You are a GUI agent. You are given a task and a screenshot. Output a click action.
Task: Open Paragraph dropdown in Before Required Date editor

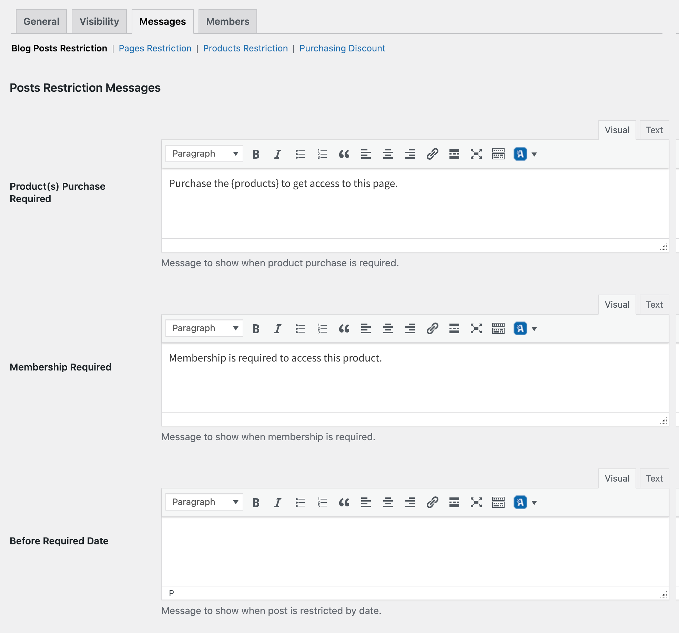(x=204, y=502)
